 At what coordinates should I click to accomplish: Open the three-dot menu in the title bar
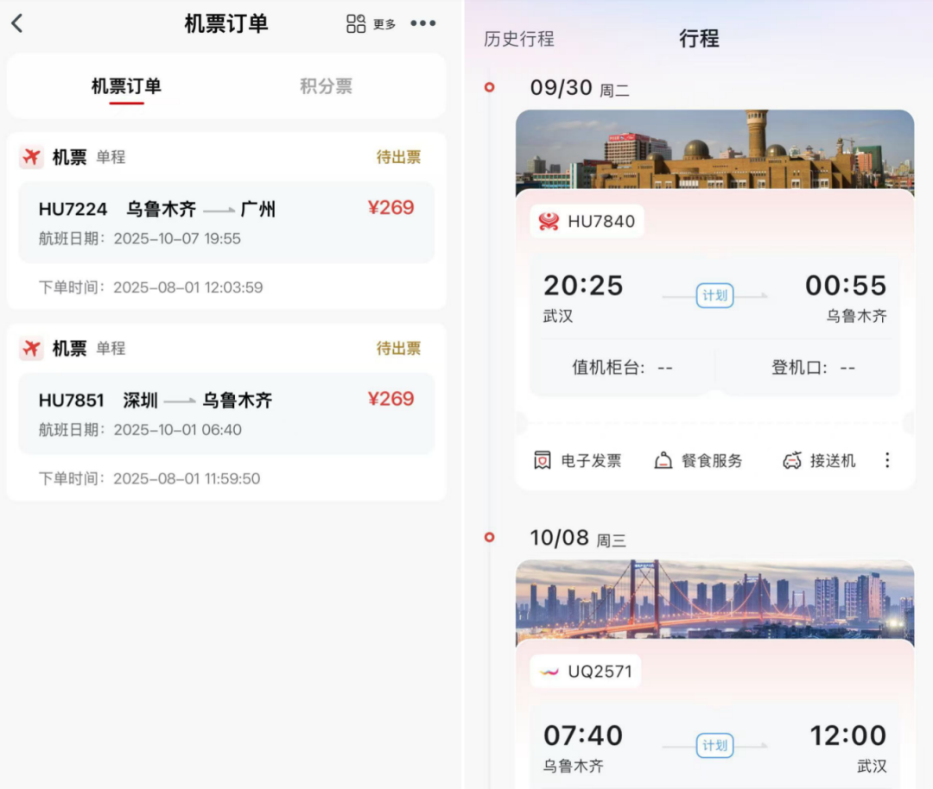tap(422, 23)
